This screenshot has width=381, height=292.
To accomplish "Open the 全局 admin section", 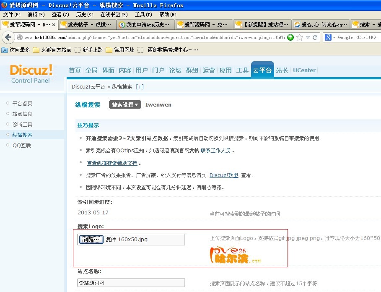I will (x=91, y=70).
